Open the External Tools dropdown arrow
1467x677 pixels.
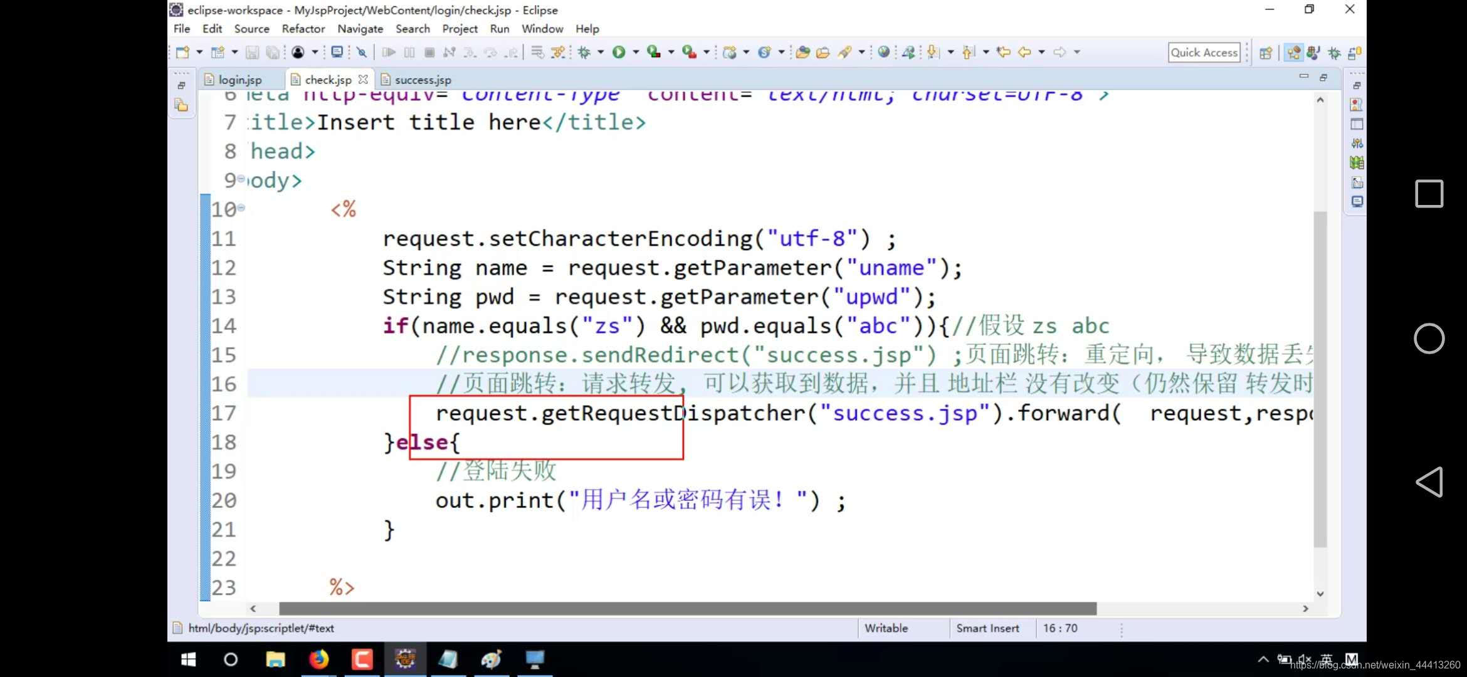(x=706, y=53)
